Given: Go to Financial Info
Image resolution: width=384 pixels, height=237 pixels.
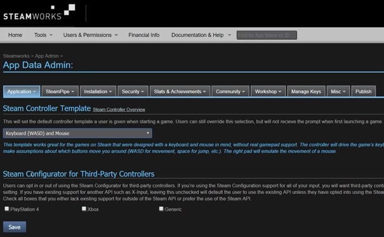Looking at the screenshot, I should pos(144,35).
